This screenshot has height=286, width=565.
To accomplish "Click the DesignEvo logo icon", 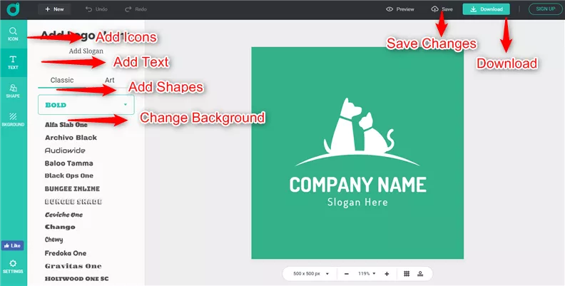I will (13, 9).
